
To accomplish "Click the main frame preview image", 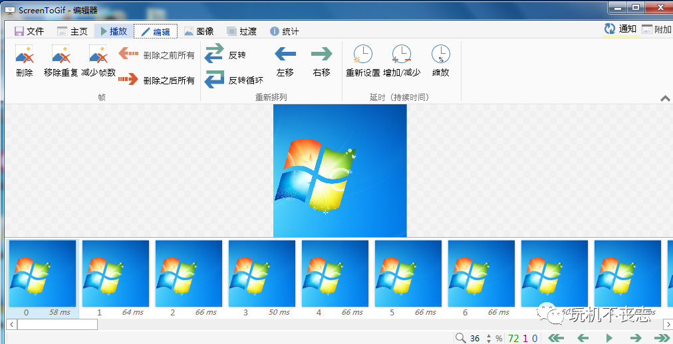I will 340,171.
